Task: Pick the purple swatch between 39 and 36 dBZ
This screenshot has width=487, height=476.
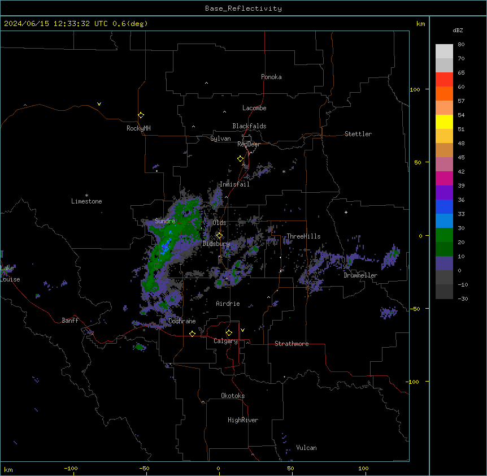Action: pos(444,192)
